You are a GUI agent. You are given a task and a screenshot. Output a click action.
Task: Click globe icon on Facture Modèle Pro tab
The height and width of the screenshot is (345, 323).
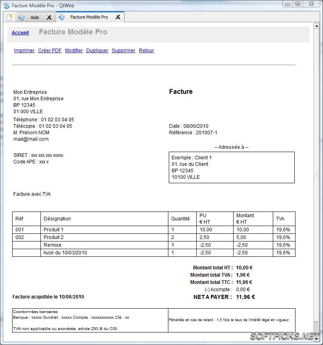(62, 17)
